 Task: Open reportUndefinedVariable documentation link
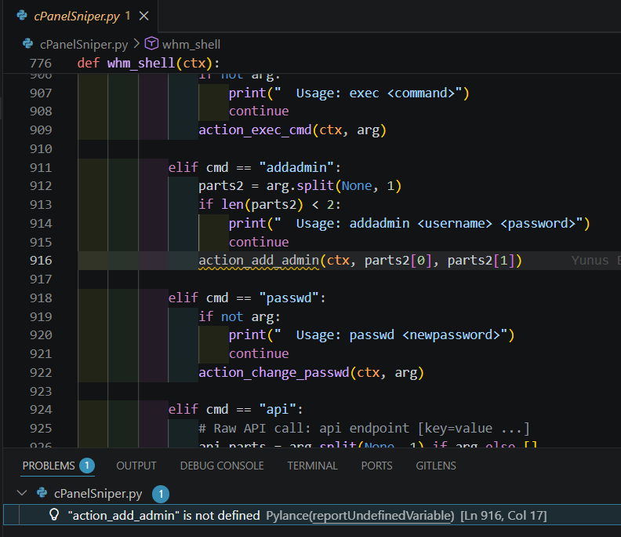point(383,516)
